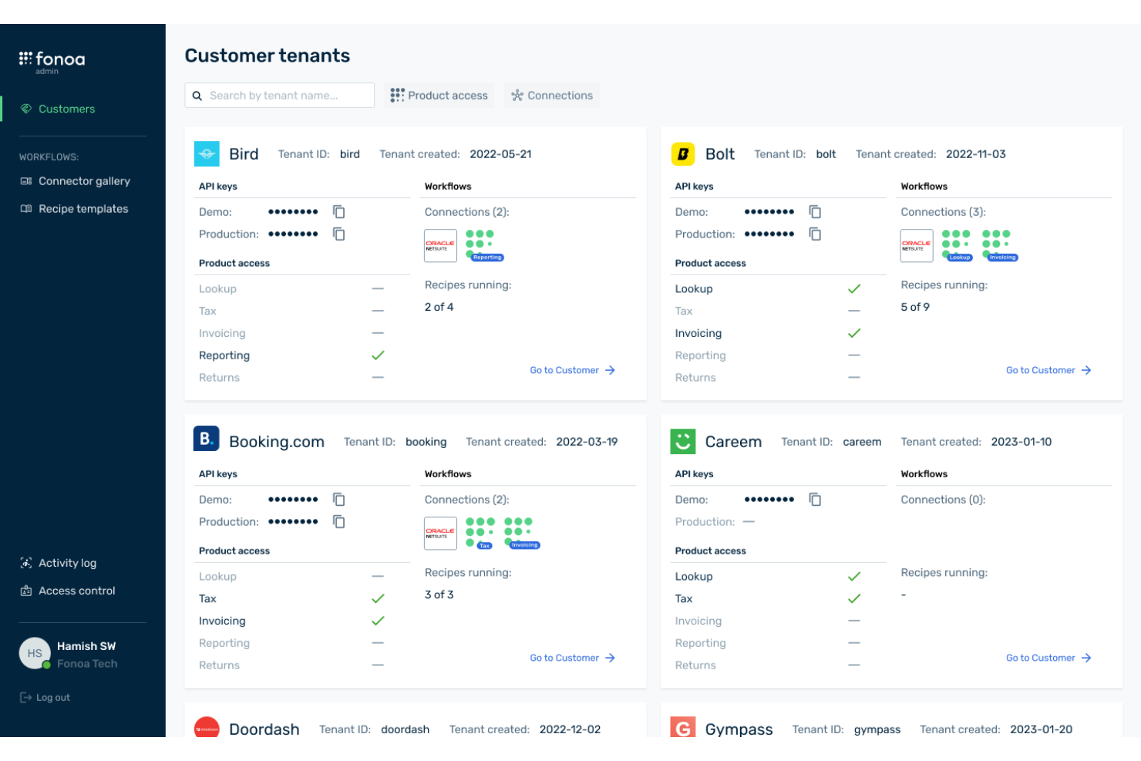Open Booking.com's Invoicing connection icon
The image size is (1141, 761).
(522, 533)
